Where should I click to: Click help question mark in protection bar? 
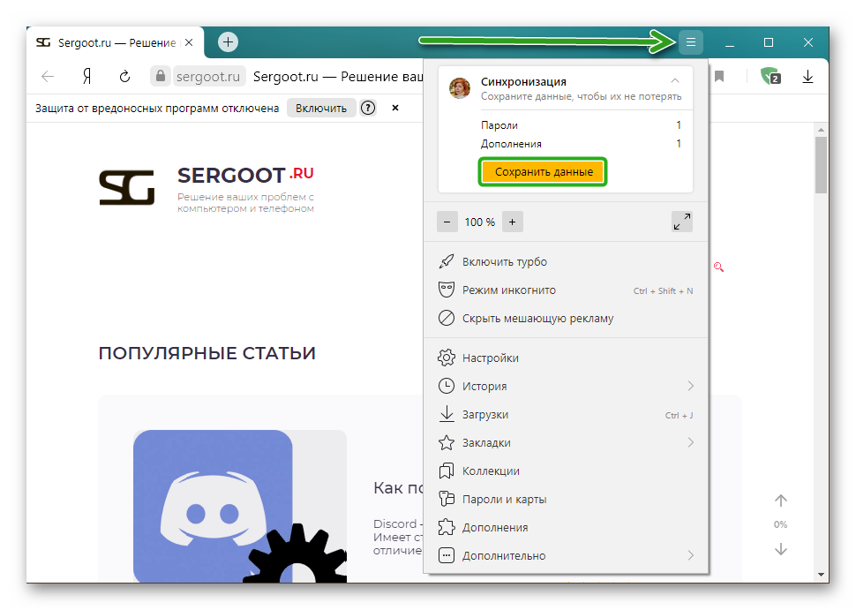(368, 108)
